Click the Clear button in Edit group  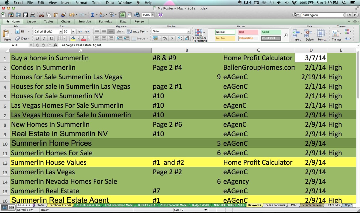coord(22,38)
